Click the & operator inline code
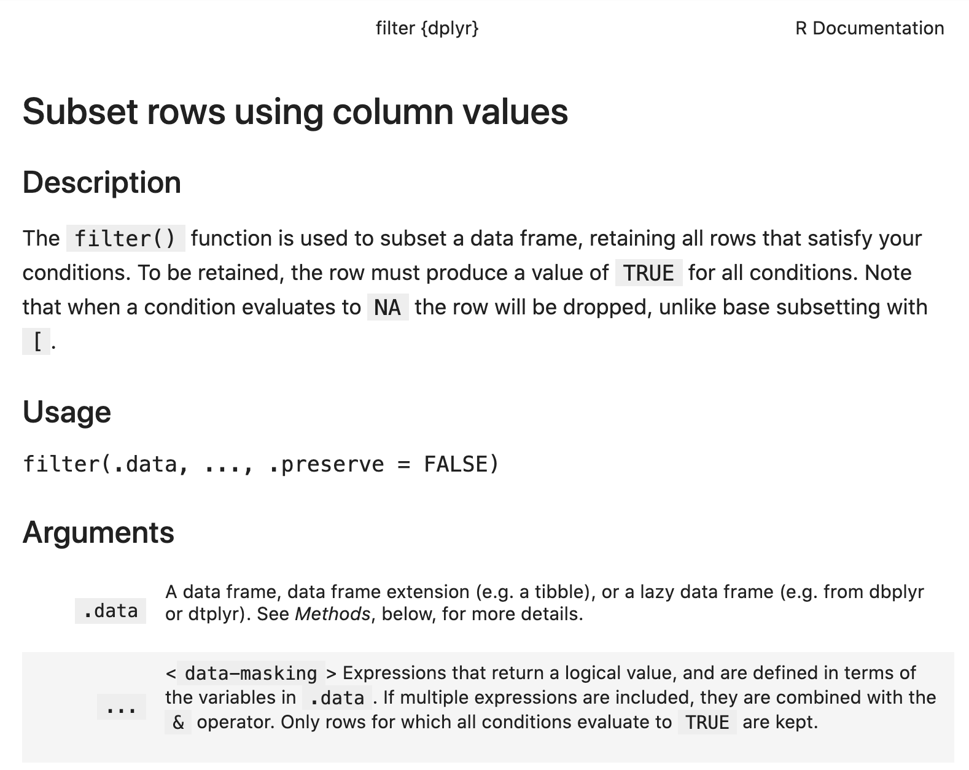The image size is (969, 770). click(178, 722)
